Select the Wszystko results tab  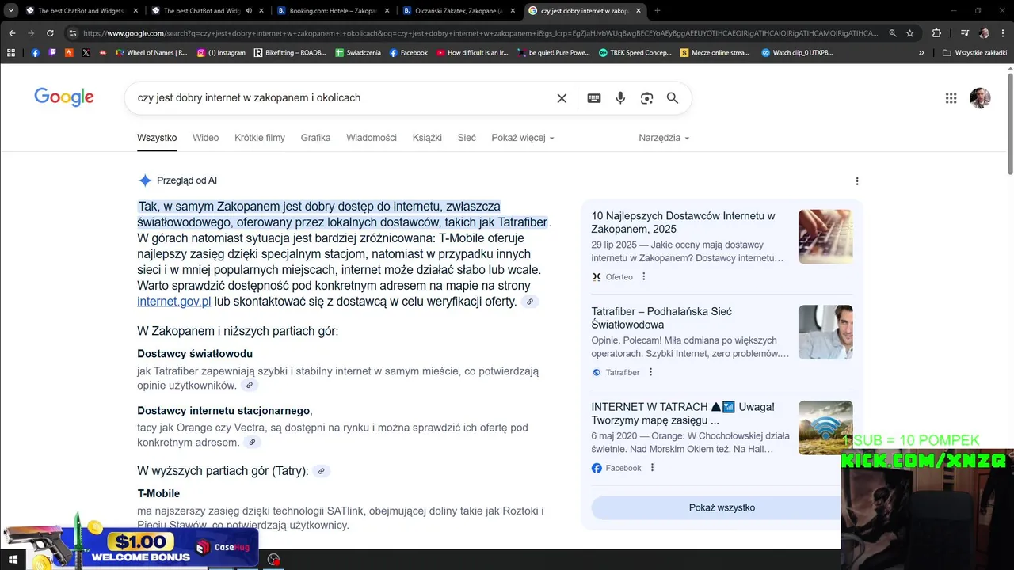(x=157, y=138)
